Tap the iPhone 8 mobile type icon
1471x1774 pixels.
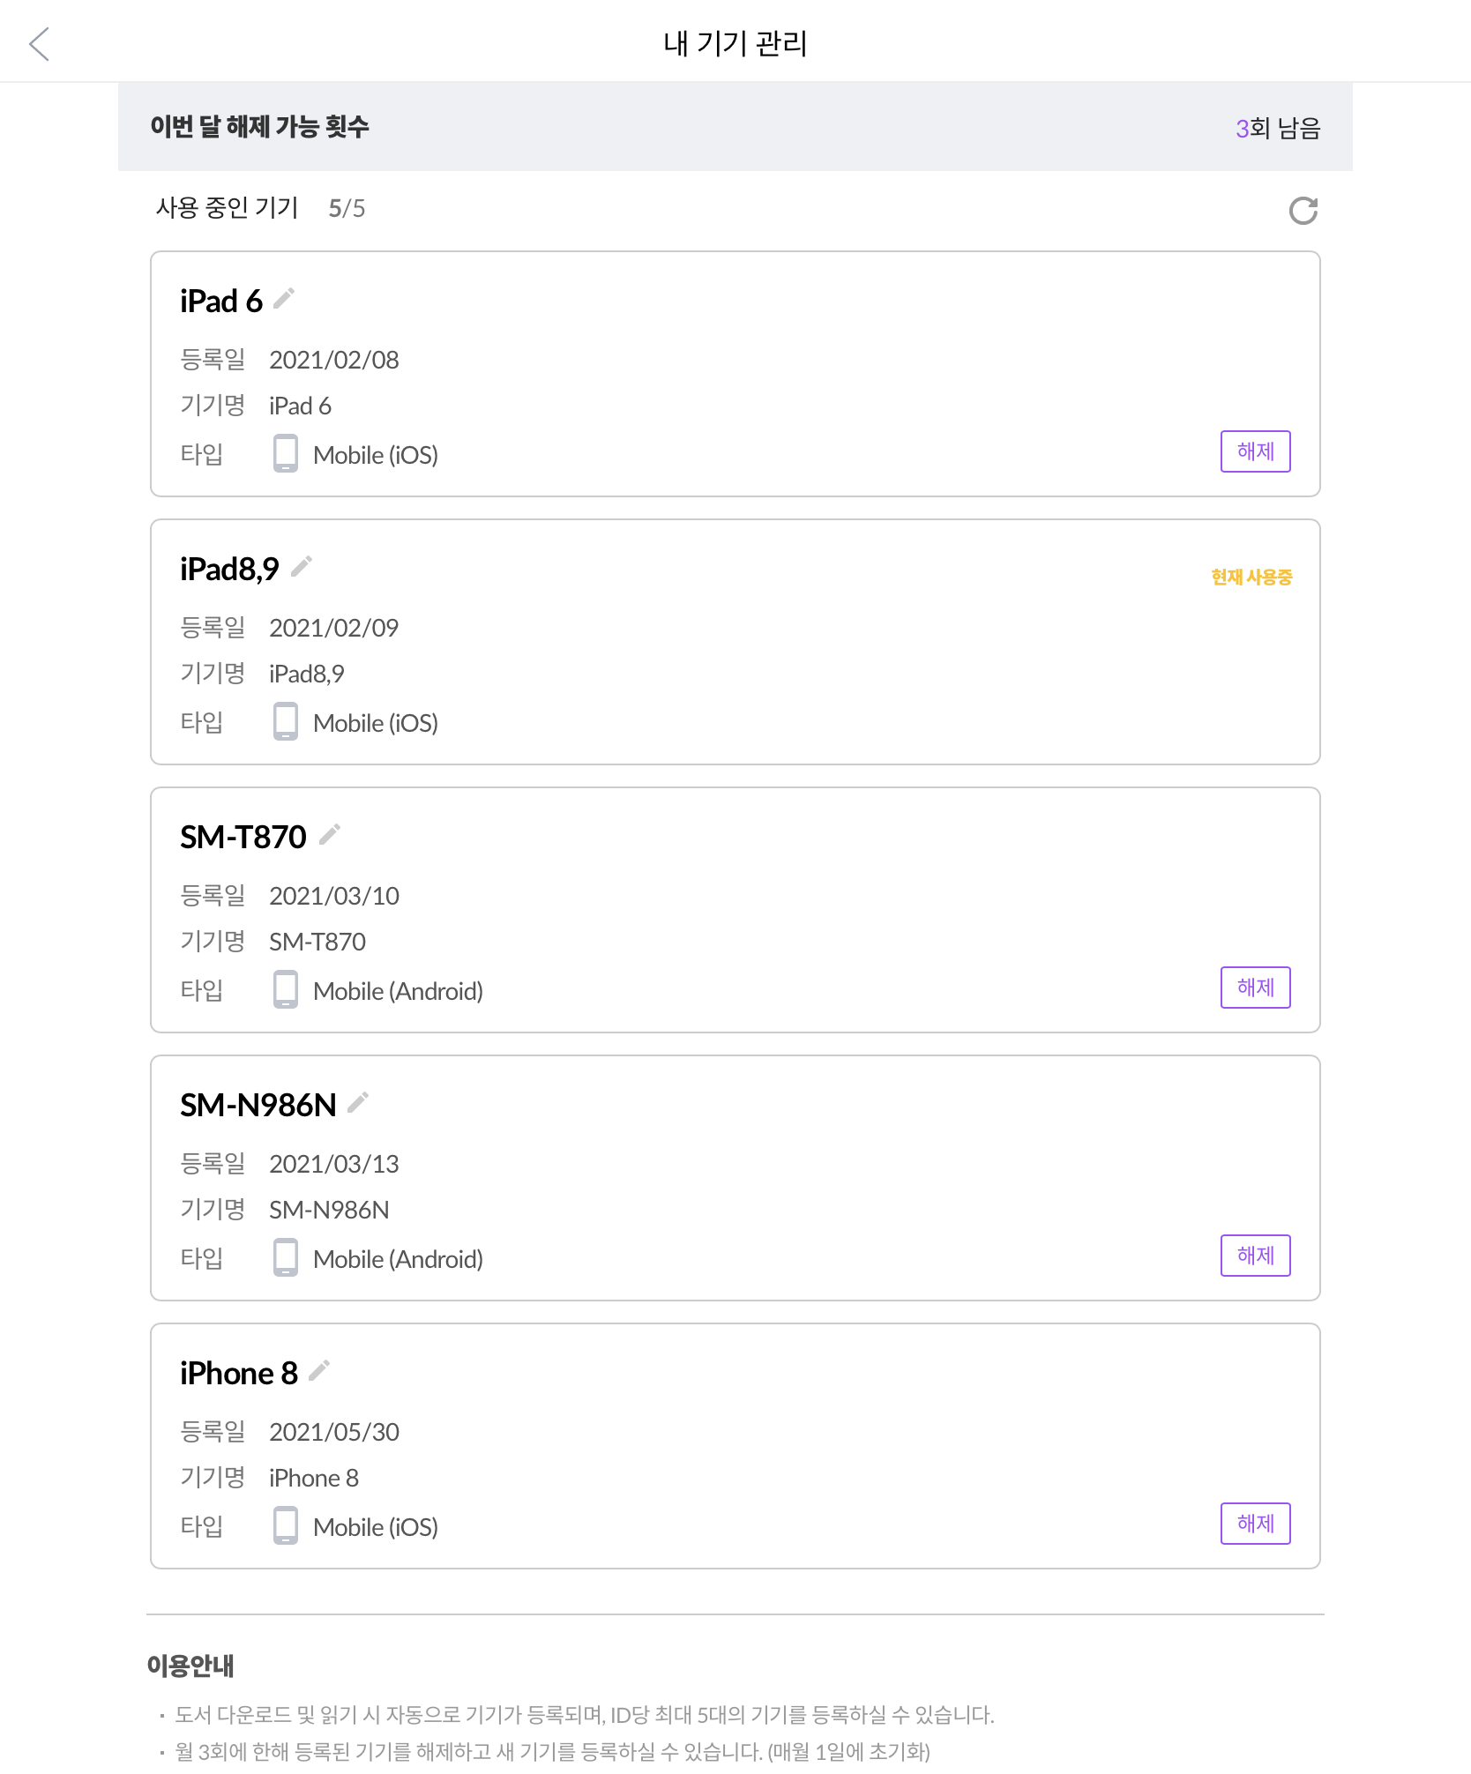285,1525
